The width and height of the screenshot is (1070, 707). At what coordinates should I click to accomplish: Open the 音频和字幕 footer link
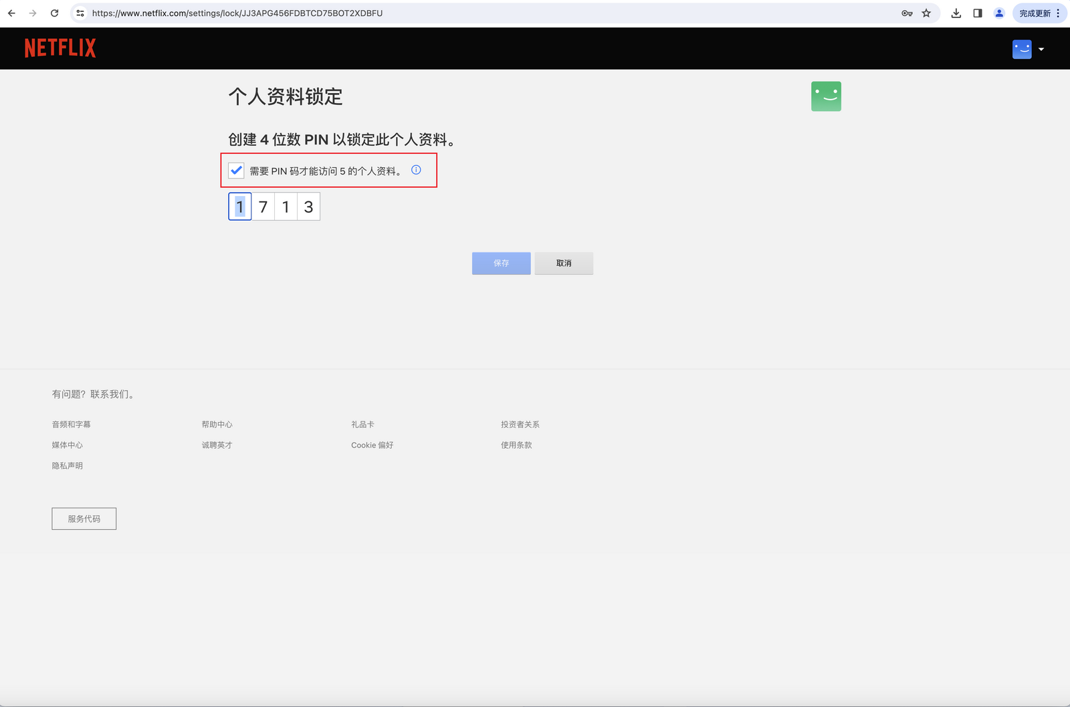click(x=72, y=425)
